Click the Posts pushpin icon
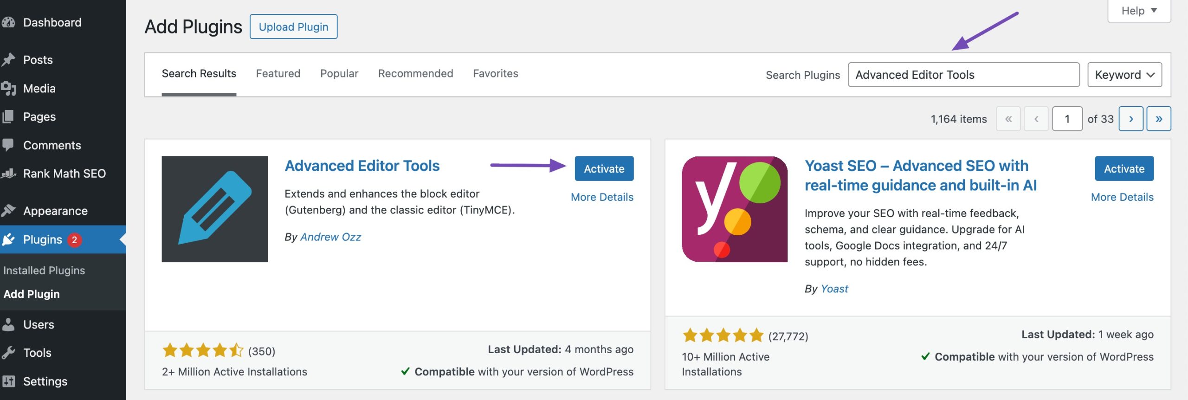This screenshot has width=1188, height=400. 8,60
